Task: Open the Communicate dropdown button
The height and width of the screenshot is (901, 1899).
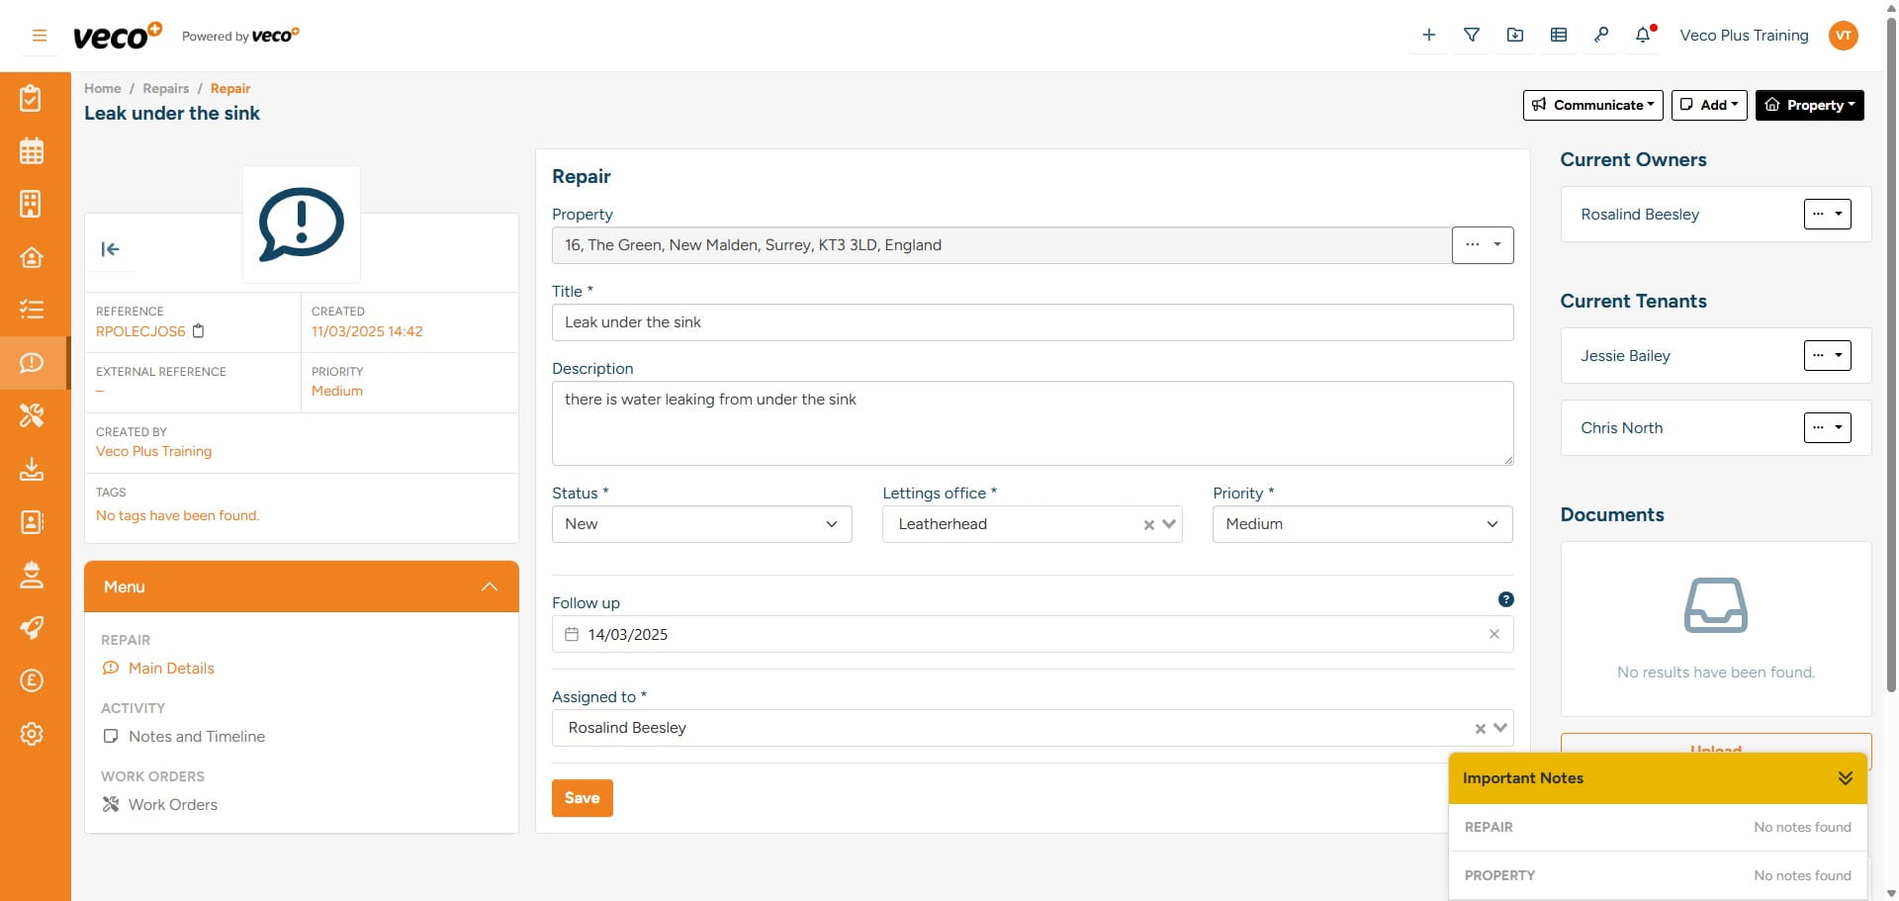Action: (1592, 105)
